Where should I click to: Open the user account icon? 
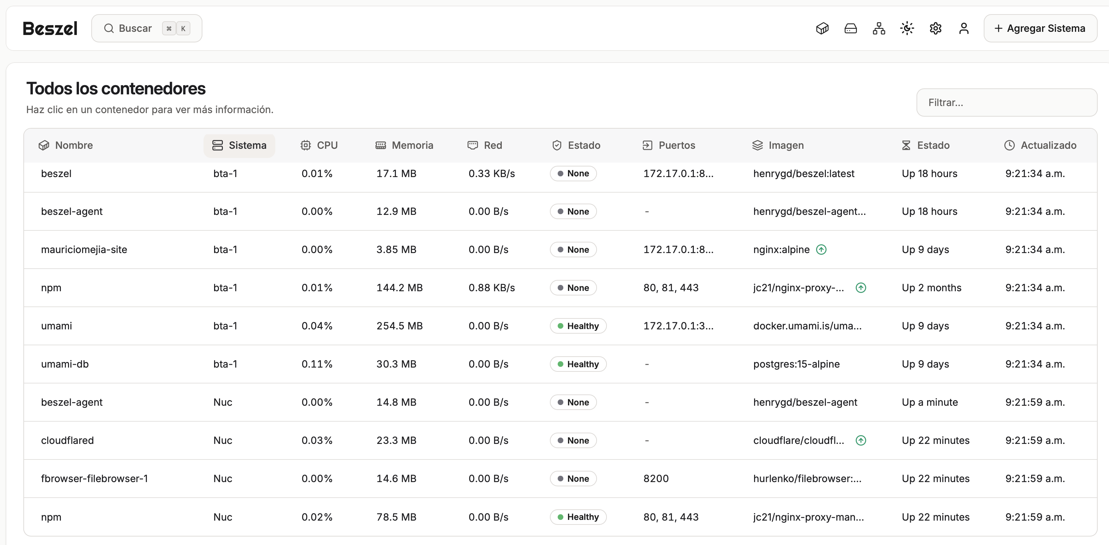click(964, 28)
